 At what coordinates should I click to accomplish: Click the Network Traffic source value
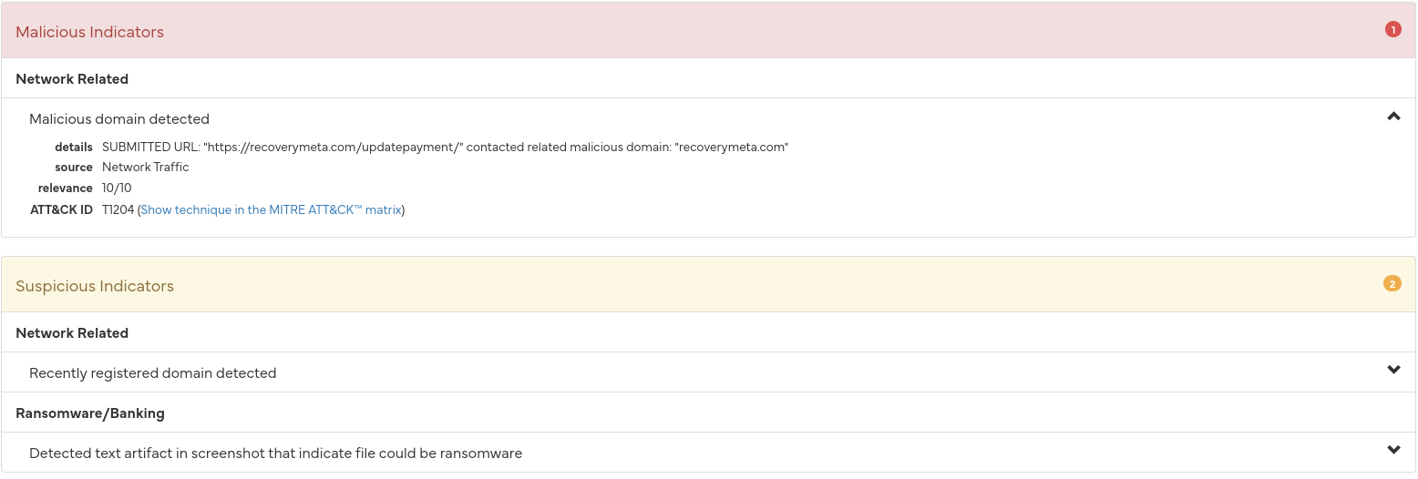click(146, 168)
